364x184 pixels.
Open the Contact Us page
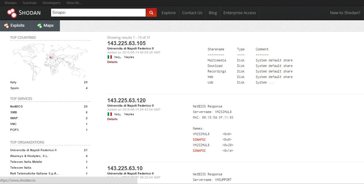pos(192,13)
